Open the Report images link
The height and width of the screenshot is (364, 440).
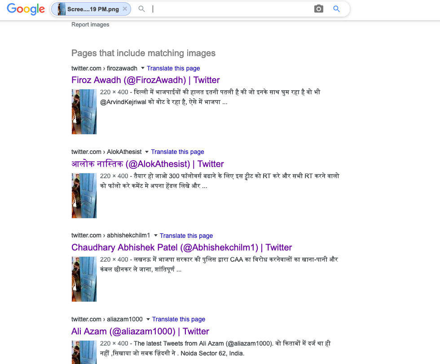(x=90, y=25)
